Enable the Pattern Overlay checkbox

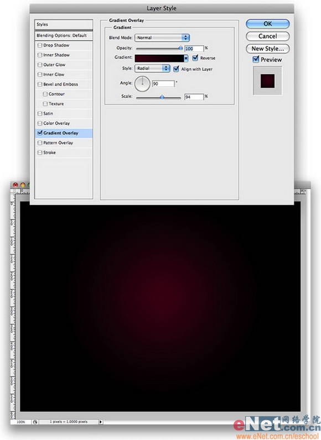pos(40,143)
